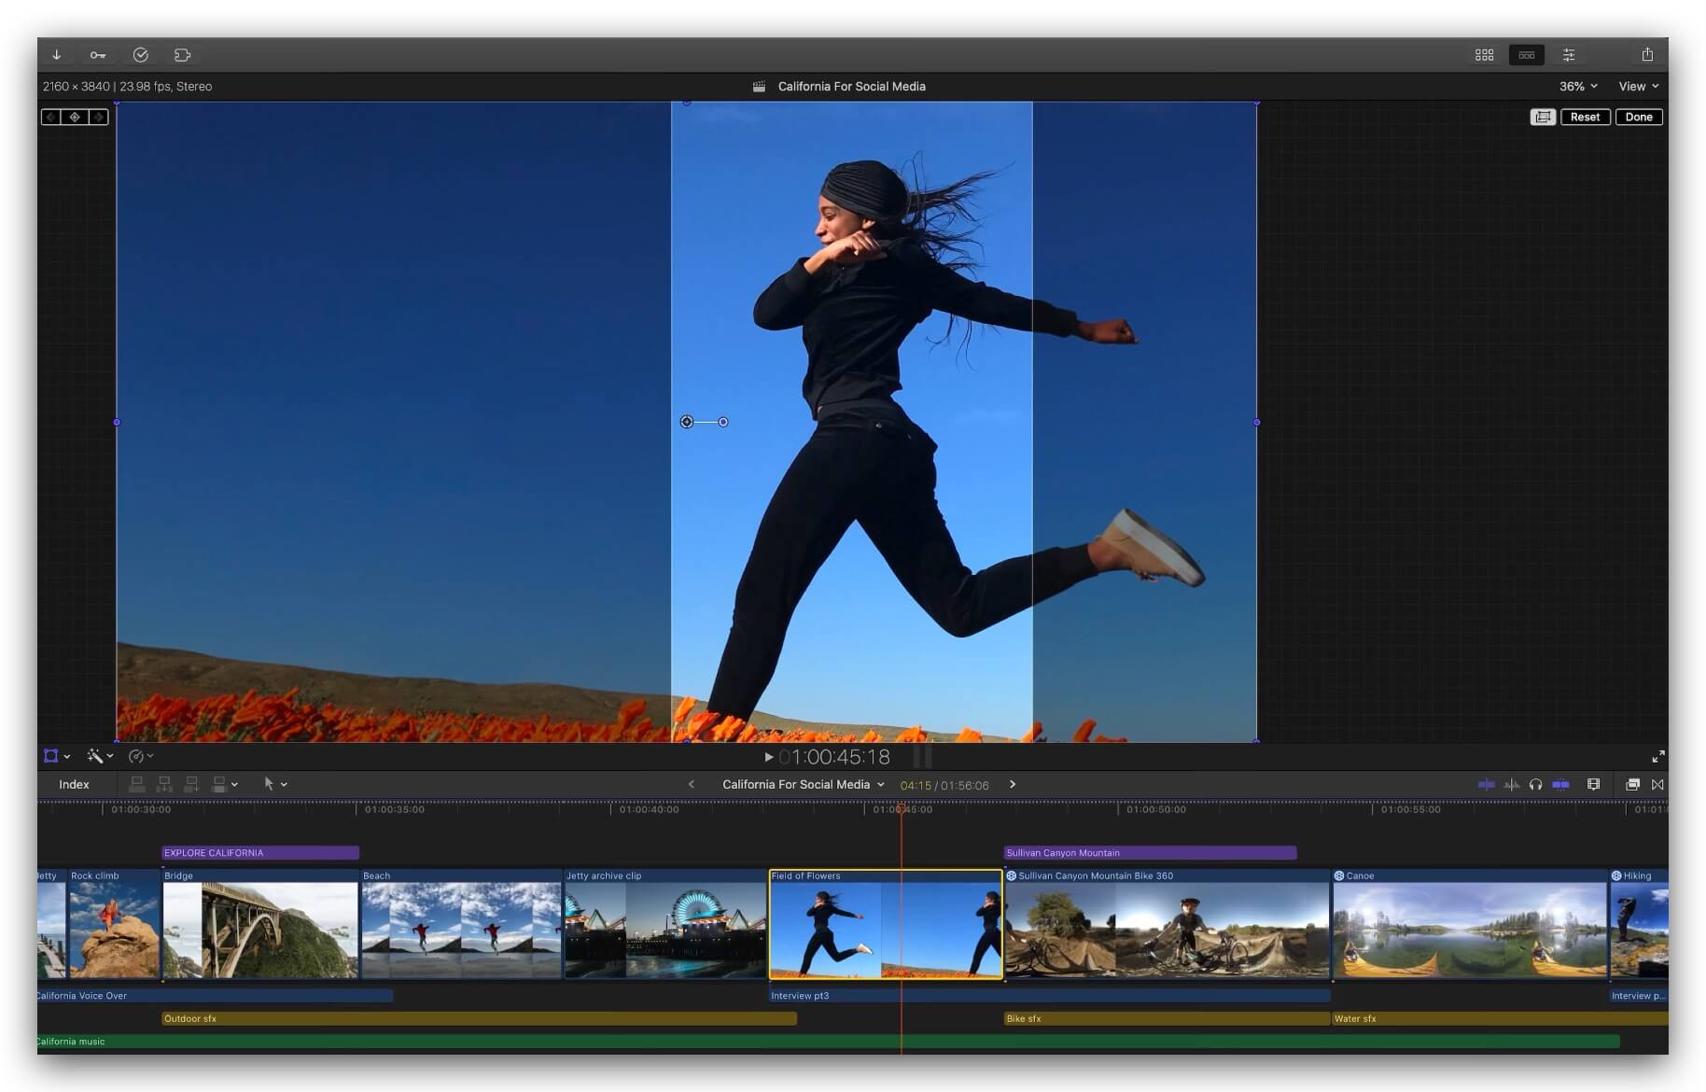Open the Extensions puzzle icon
1706x1092 pixels.
tap(182, 55)
